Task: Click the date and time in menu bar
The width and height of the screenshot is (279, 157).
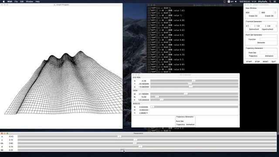Action: (248, 1)
